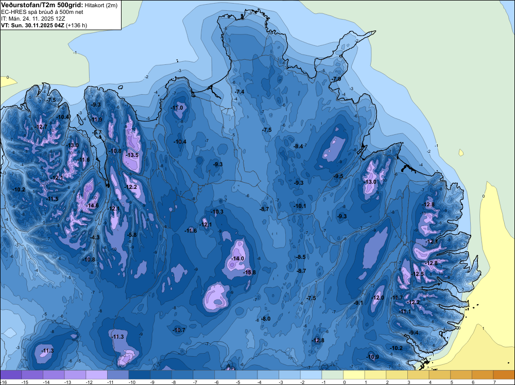Click the -7.4 temperature label
Image resolution: width=515 pixels, height=385 pixels.
[240, 92]
